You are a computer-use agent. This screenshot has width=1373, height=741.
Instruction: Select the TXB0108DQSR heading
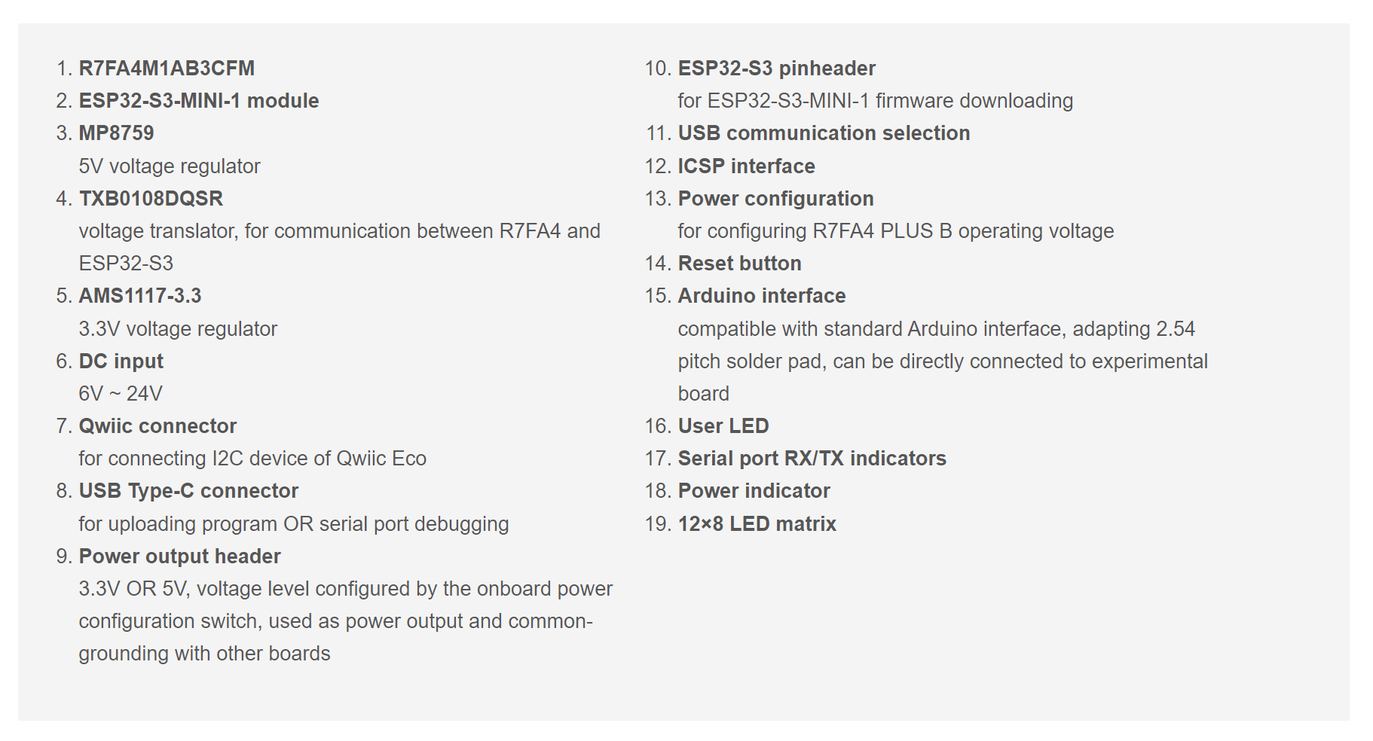click(x=151, y=199)
